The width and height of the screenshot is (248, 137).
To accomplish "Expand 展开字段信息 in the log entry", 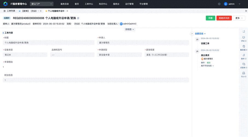I will [207, 66].
